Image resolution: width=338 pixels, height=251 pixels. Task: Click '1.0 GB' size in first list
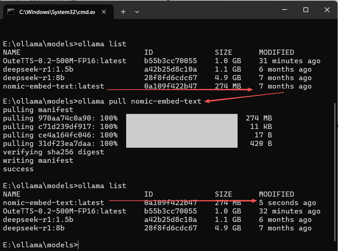pyautogui.click(x=228, y=61)
